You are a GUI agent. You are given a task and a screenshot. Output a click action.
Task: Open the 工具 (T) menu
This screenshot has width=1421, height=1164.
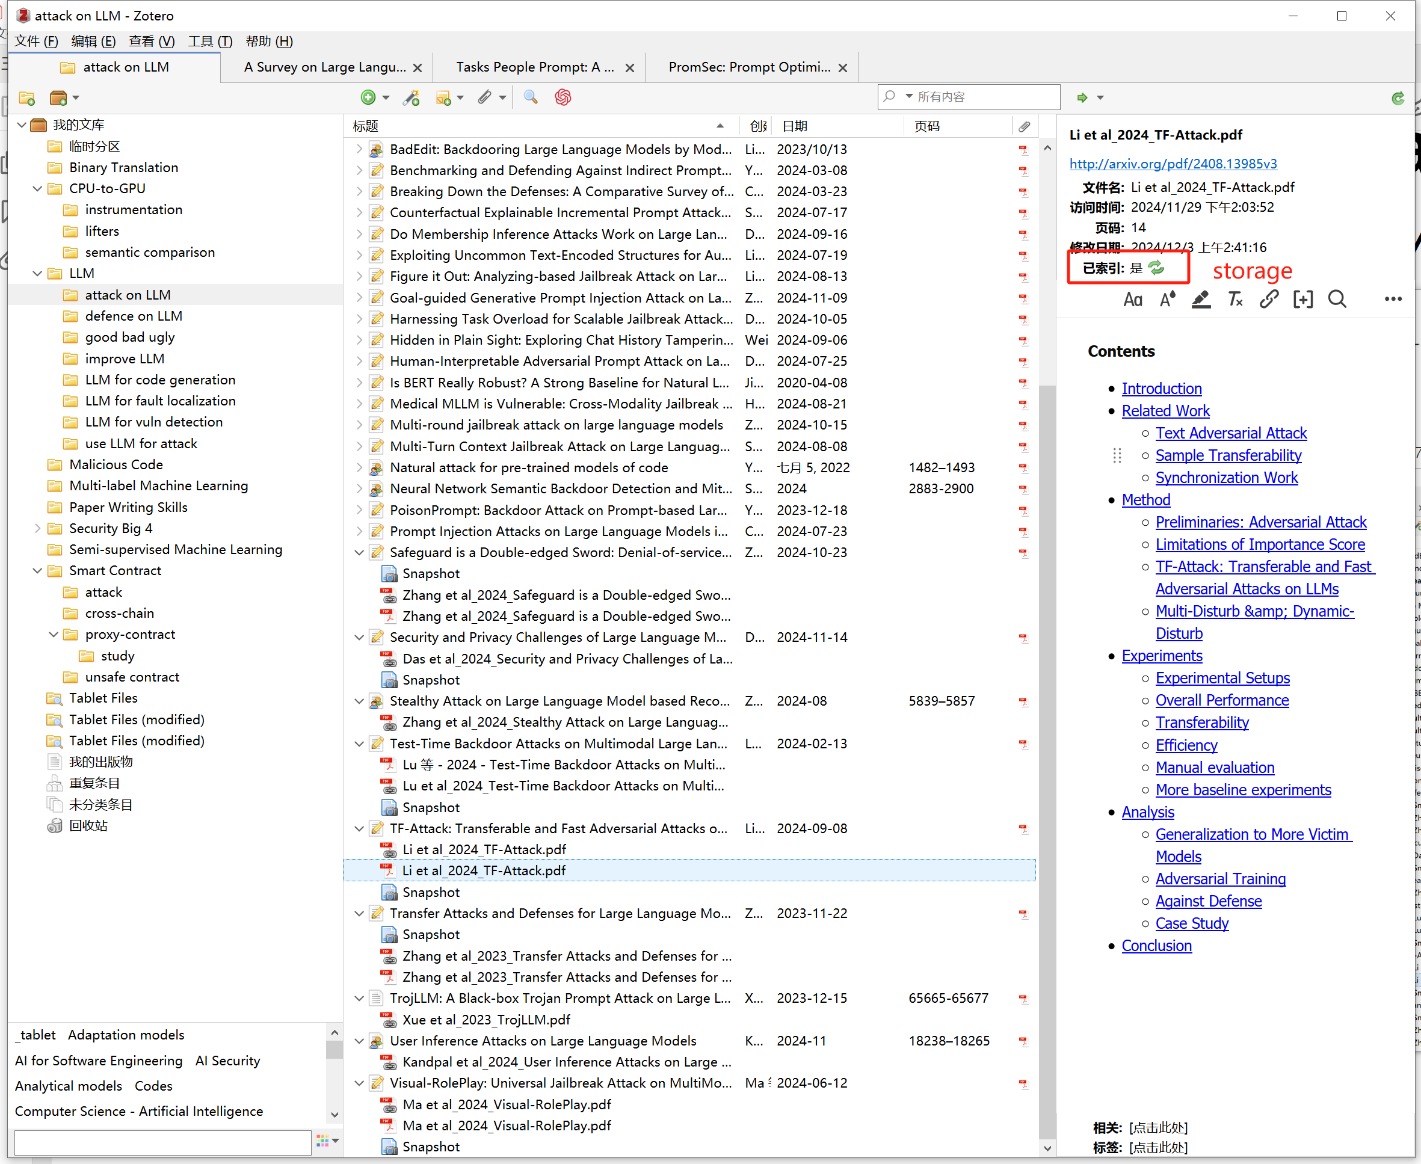pyautogui.click(x=209, y=42)
